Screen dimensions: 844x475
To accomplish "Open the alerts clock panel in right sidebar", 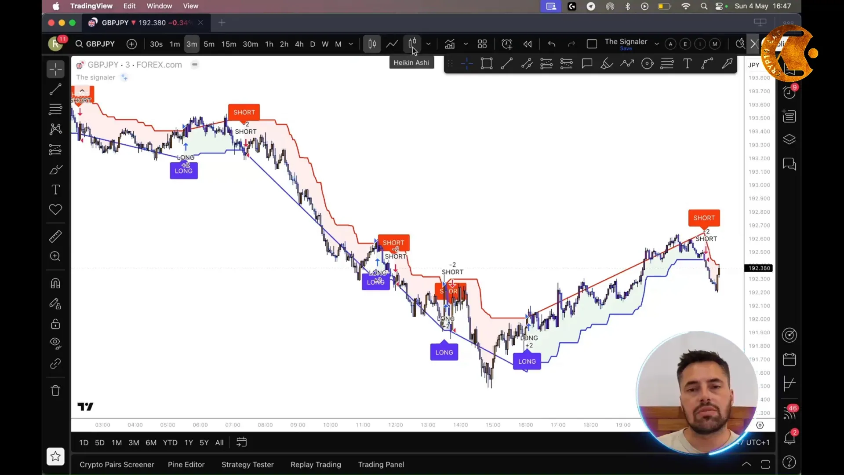I will [789, 92].
